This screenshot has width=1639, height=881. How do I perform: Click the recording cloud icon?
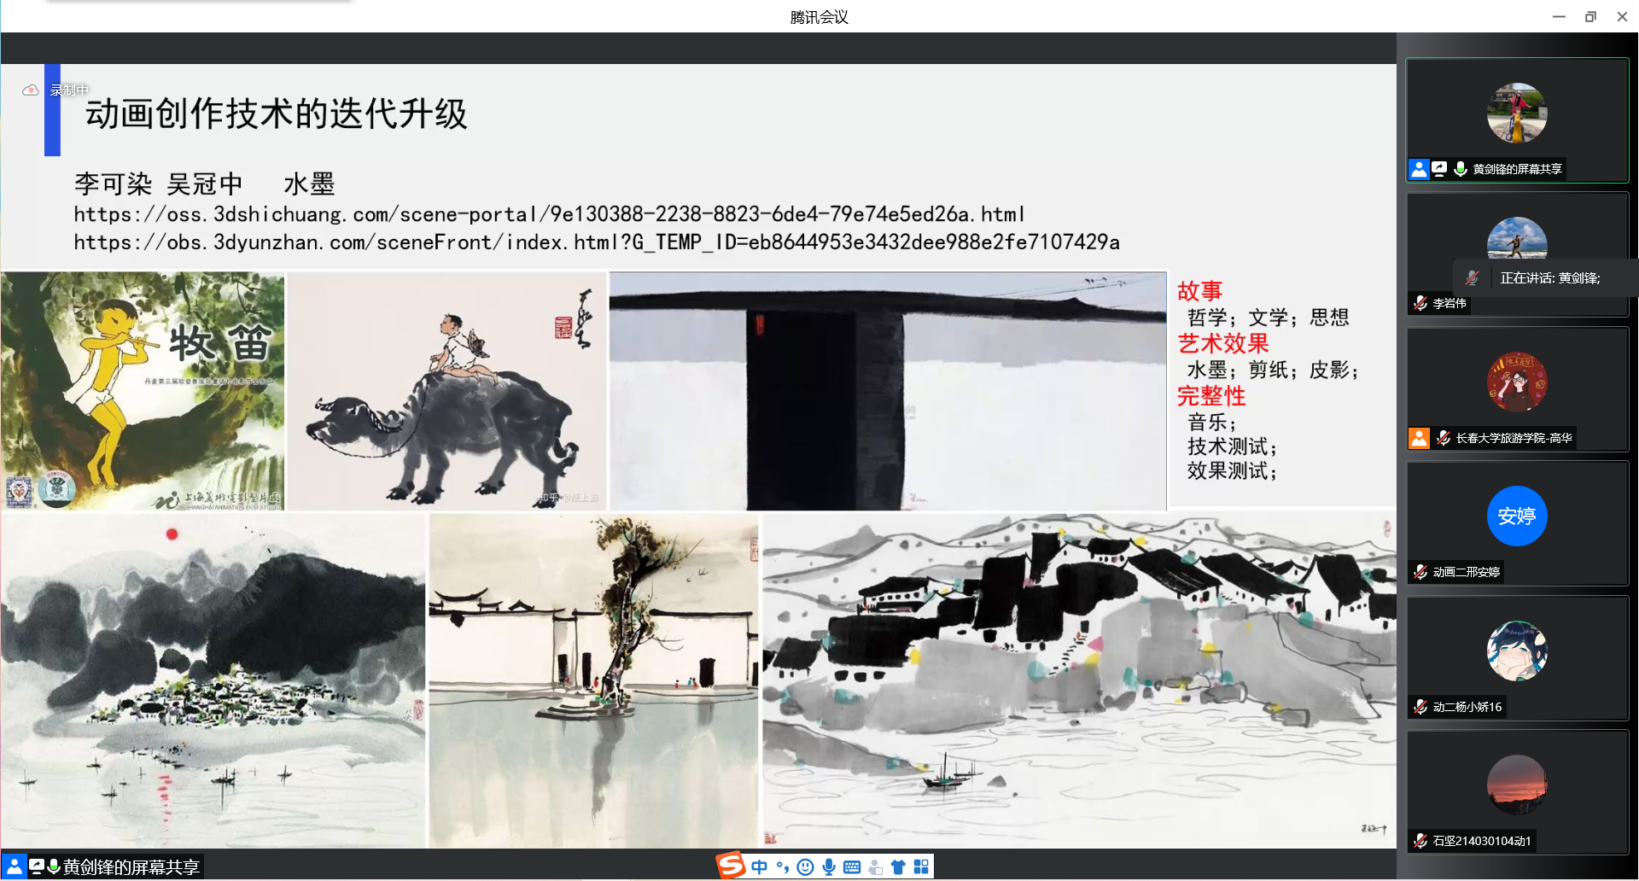(31, 90)
